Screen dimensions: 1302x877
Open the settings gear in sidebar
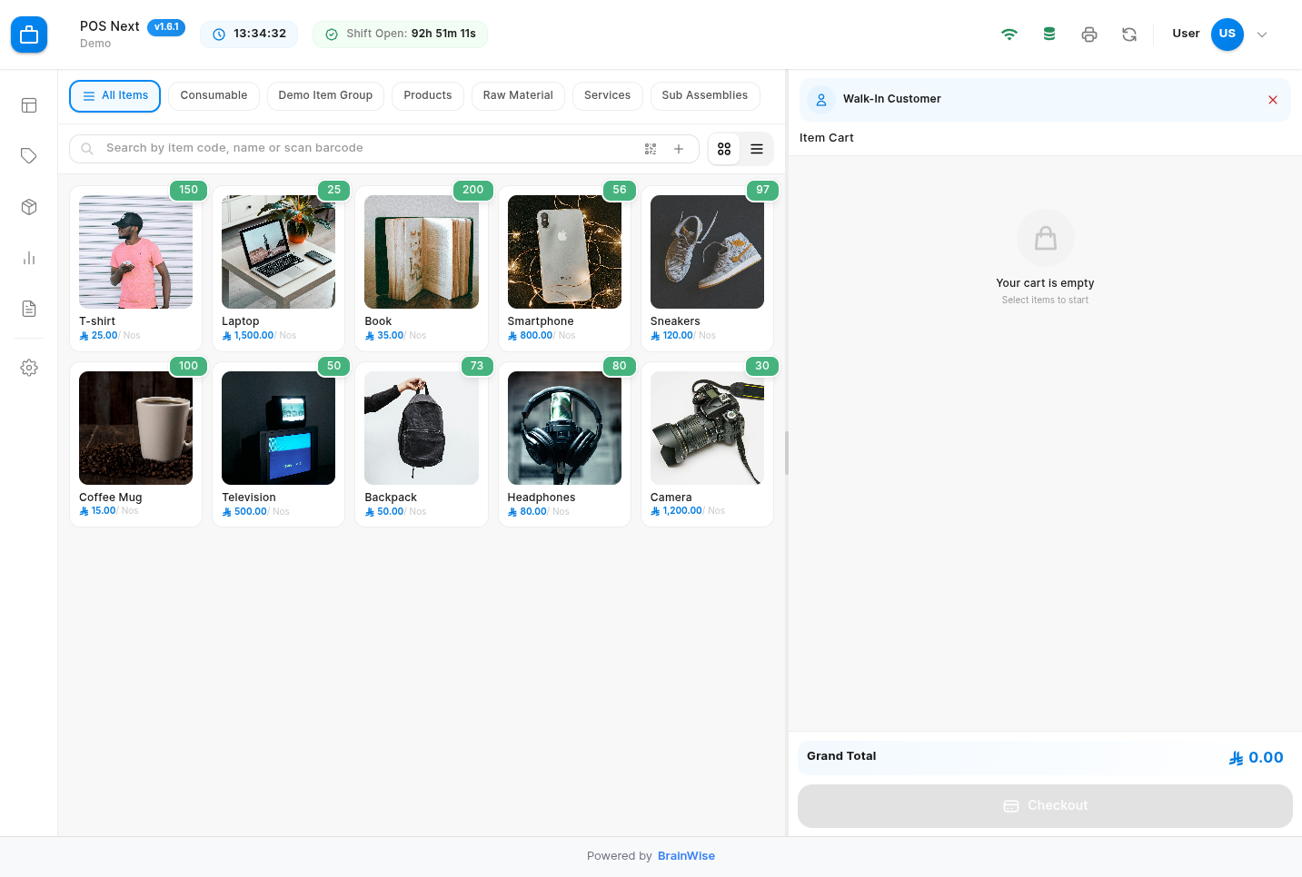29,368
